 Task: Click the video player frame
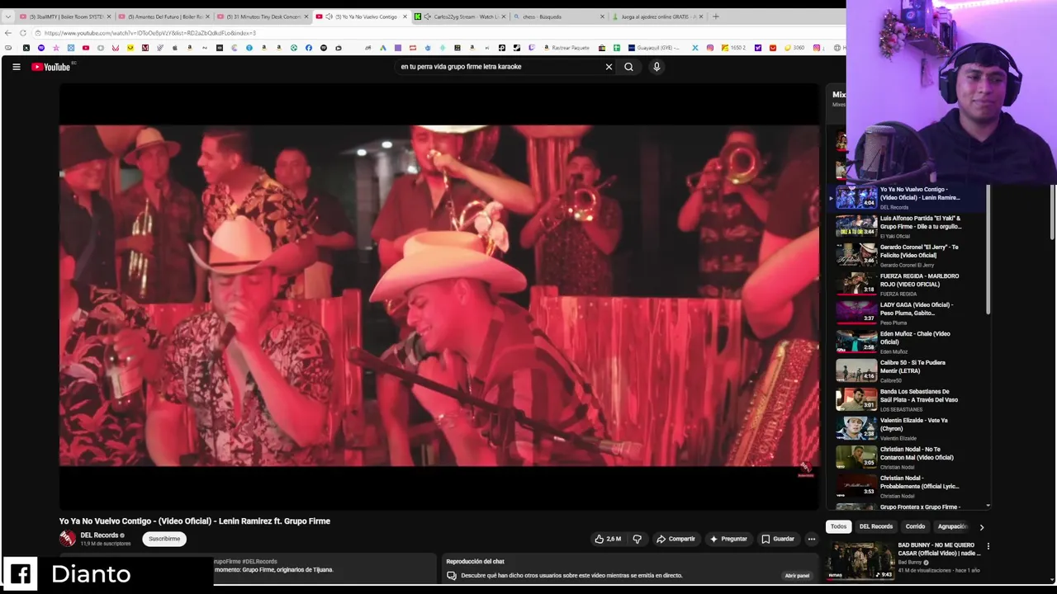[439, 296]
